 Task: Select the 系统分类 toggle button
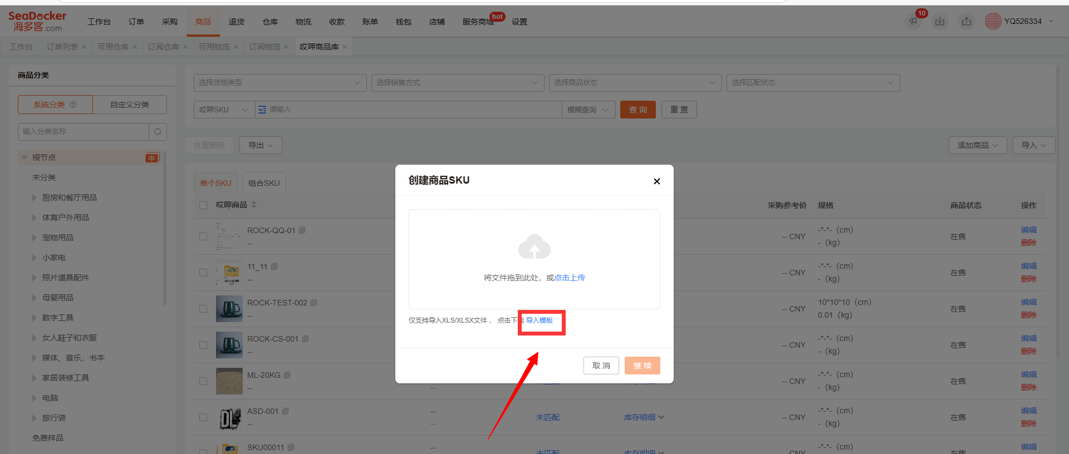pos(55,105)
